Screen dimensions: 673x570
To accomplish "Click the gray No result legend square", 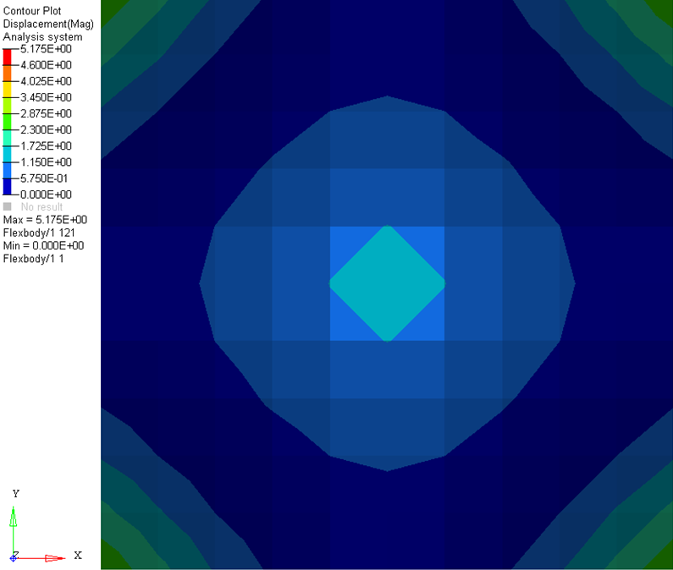I will coord(8,206).
